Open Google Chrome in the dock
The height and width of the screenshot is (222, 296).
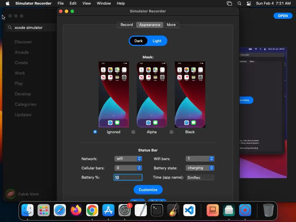tap(92, 210)
